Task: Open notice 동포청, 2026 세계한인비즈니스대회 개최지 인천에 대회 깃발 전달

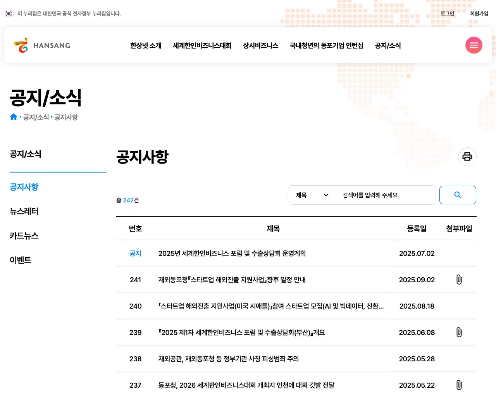Action: (x=246, y=385)
